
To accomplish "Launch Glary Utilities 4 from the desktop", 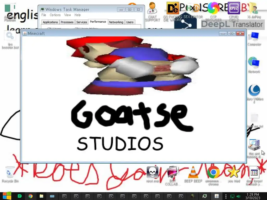I will point(254,93).
